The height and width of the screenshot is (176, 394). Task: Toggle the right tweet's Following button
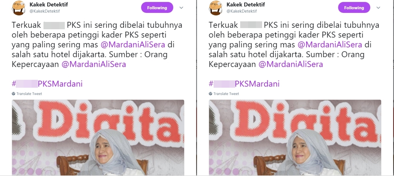pyautogui.click(x=354, y=8)
